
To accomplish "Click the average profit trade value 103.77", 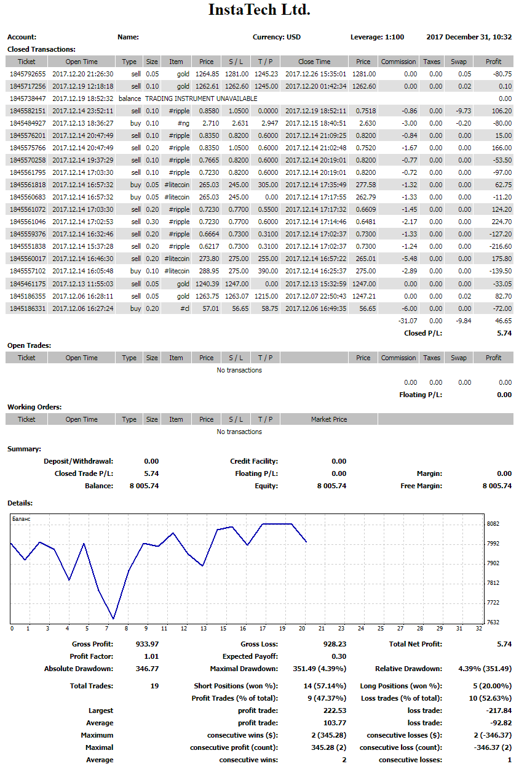I will [335, 723].
